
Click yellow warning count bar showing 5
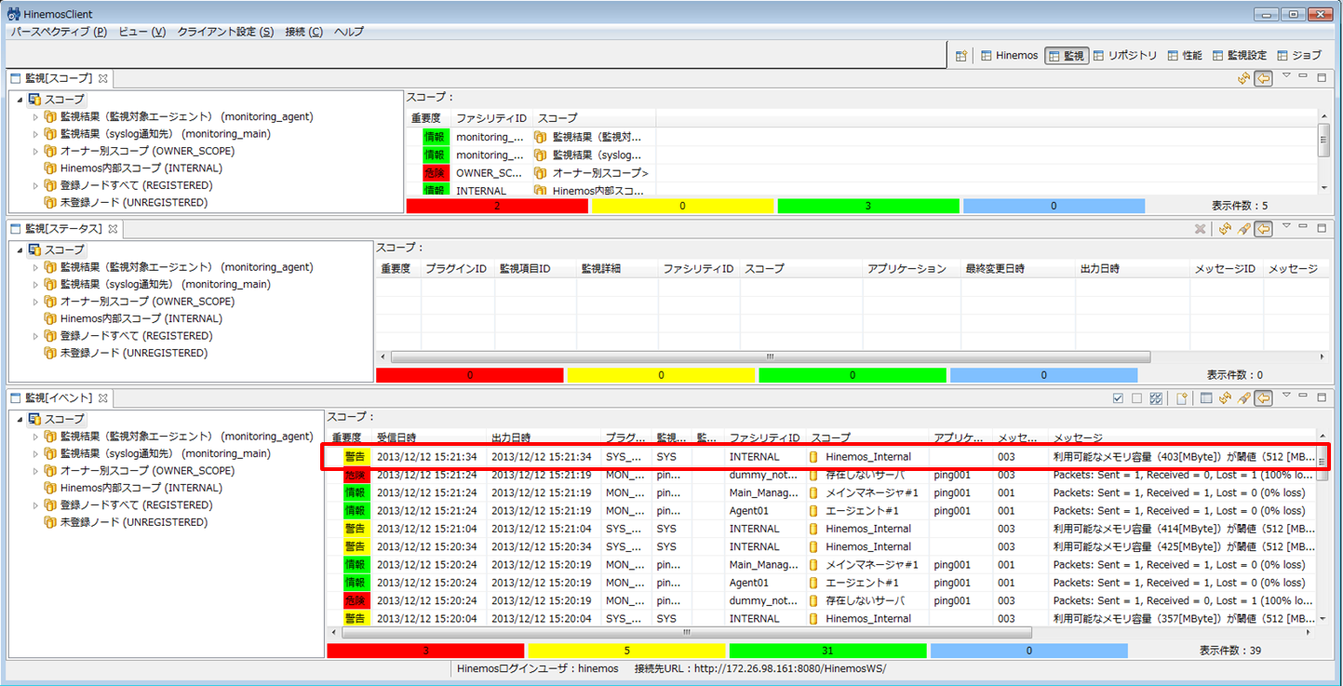(626, 651)
